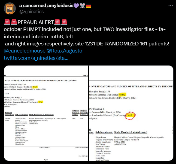The image size is (176, 164).
Task: Follow the twitter.com/a_nineties/sta… link
Action: 36,58
